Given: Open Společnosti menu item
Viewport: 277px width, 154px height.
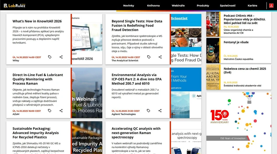Looking at the screenshot, I should [228, 6].
